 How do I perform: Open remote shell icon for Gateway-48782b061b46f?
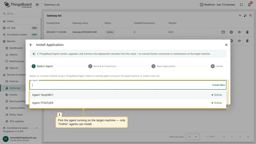click(x=223, y=32)
